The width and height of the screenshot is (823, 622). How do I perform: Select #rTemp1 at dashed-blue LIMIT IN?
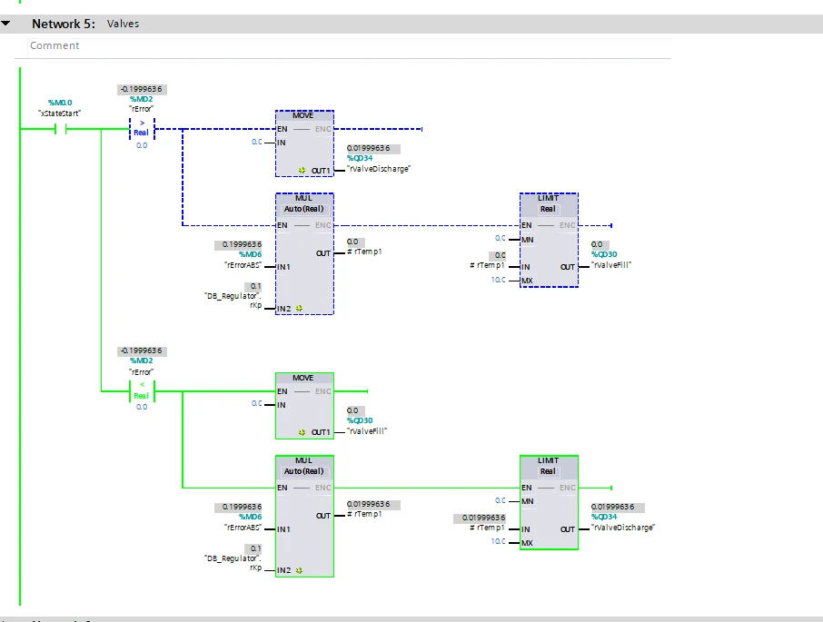click(x=487, y=265)
